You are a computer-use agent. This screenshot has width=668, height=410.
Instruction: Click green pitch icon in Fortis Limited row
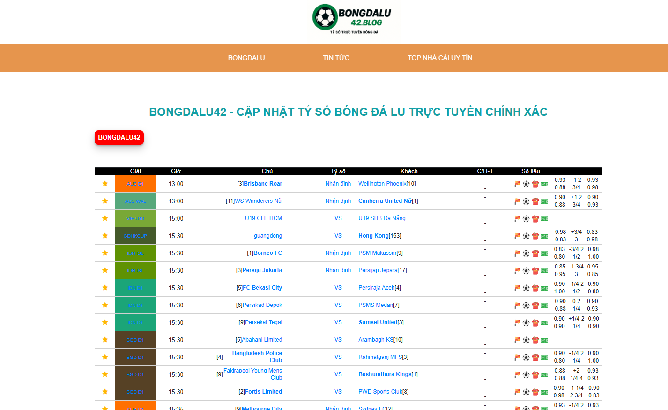(x=544, y=392)
